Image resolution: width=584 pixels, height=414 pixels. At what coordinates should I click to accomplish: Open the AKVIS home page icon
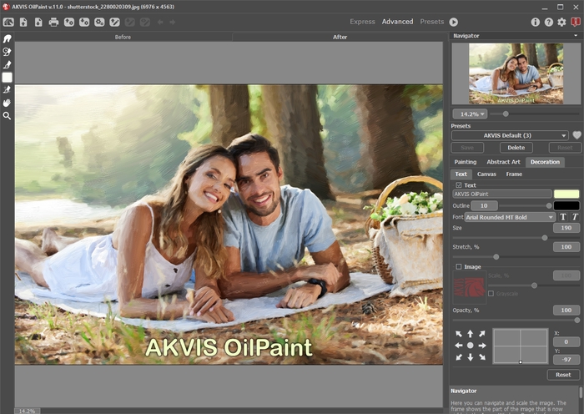coord(8,22)
